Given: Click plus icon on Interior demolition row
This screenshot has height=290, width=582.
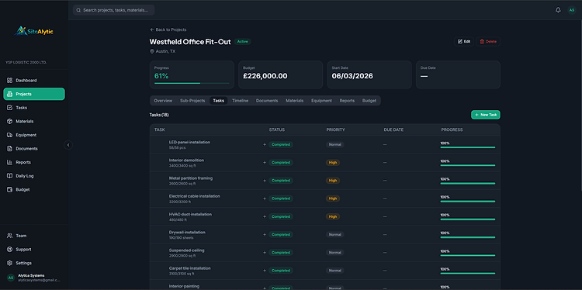Looking at the screenshot, I should (x=265, y=162).
